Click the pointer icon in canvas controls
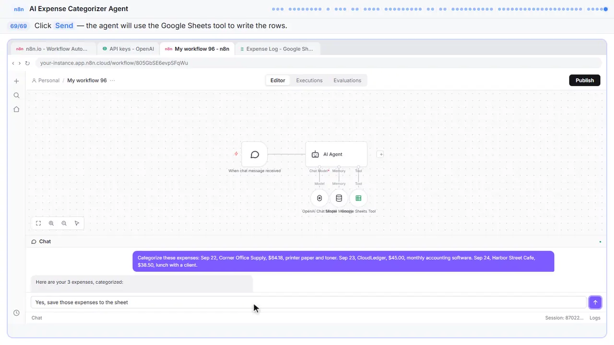614x345 pixels. 77,223
